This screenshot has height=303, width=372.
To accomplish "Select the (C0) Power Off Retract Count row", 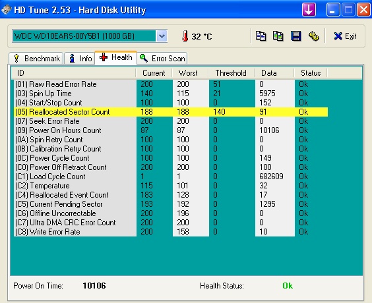I will point(171,167).
